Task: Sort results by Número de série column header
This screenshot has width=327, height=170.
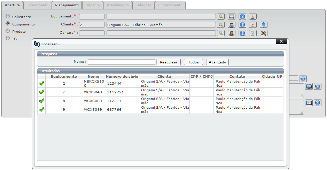Action: [122, 76]
